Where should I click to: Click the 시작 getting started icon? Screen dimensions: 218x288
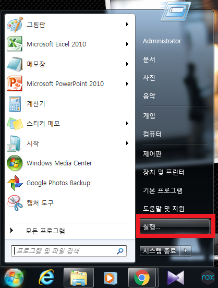pos(14,143)
